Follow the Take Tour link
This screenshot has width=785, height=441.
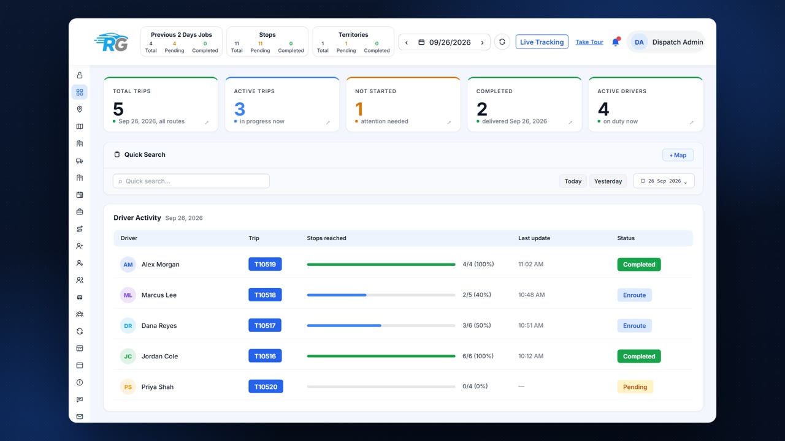[x=589, y=42]
